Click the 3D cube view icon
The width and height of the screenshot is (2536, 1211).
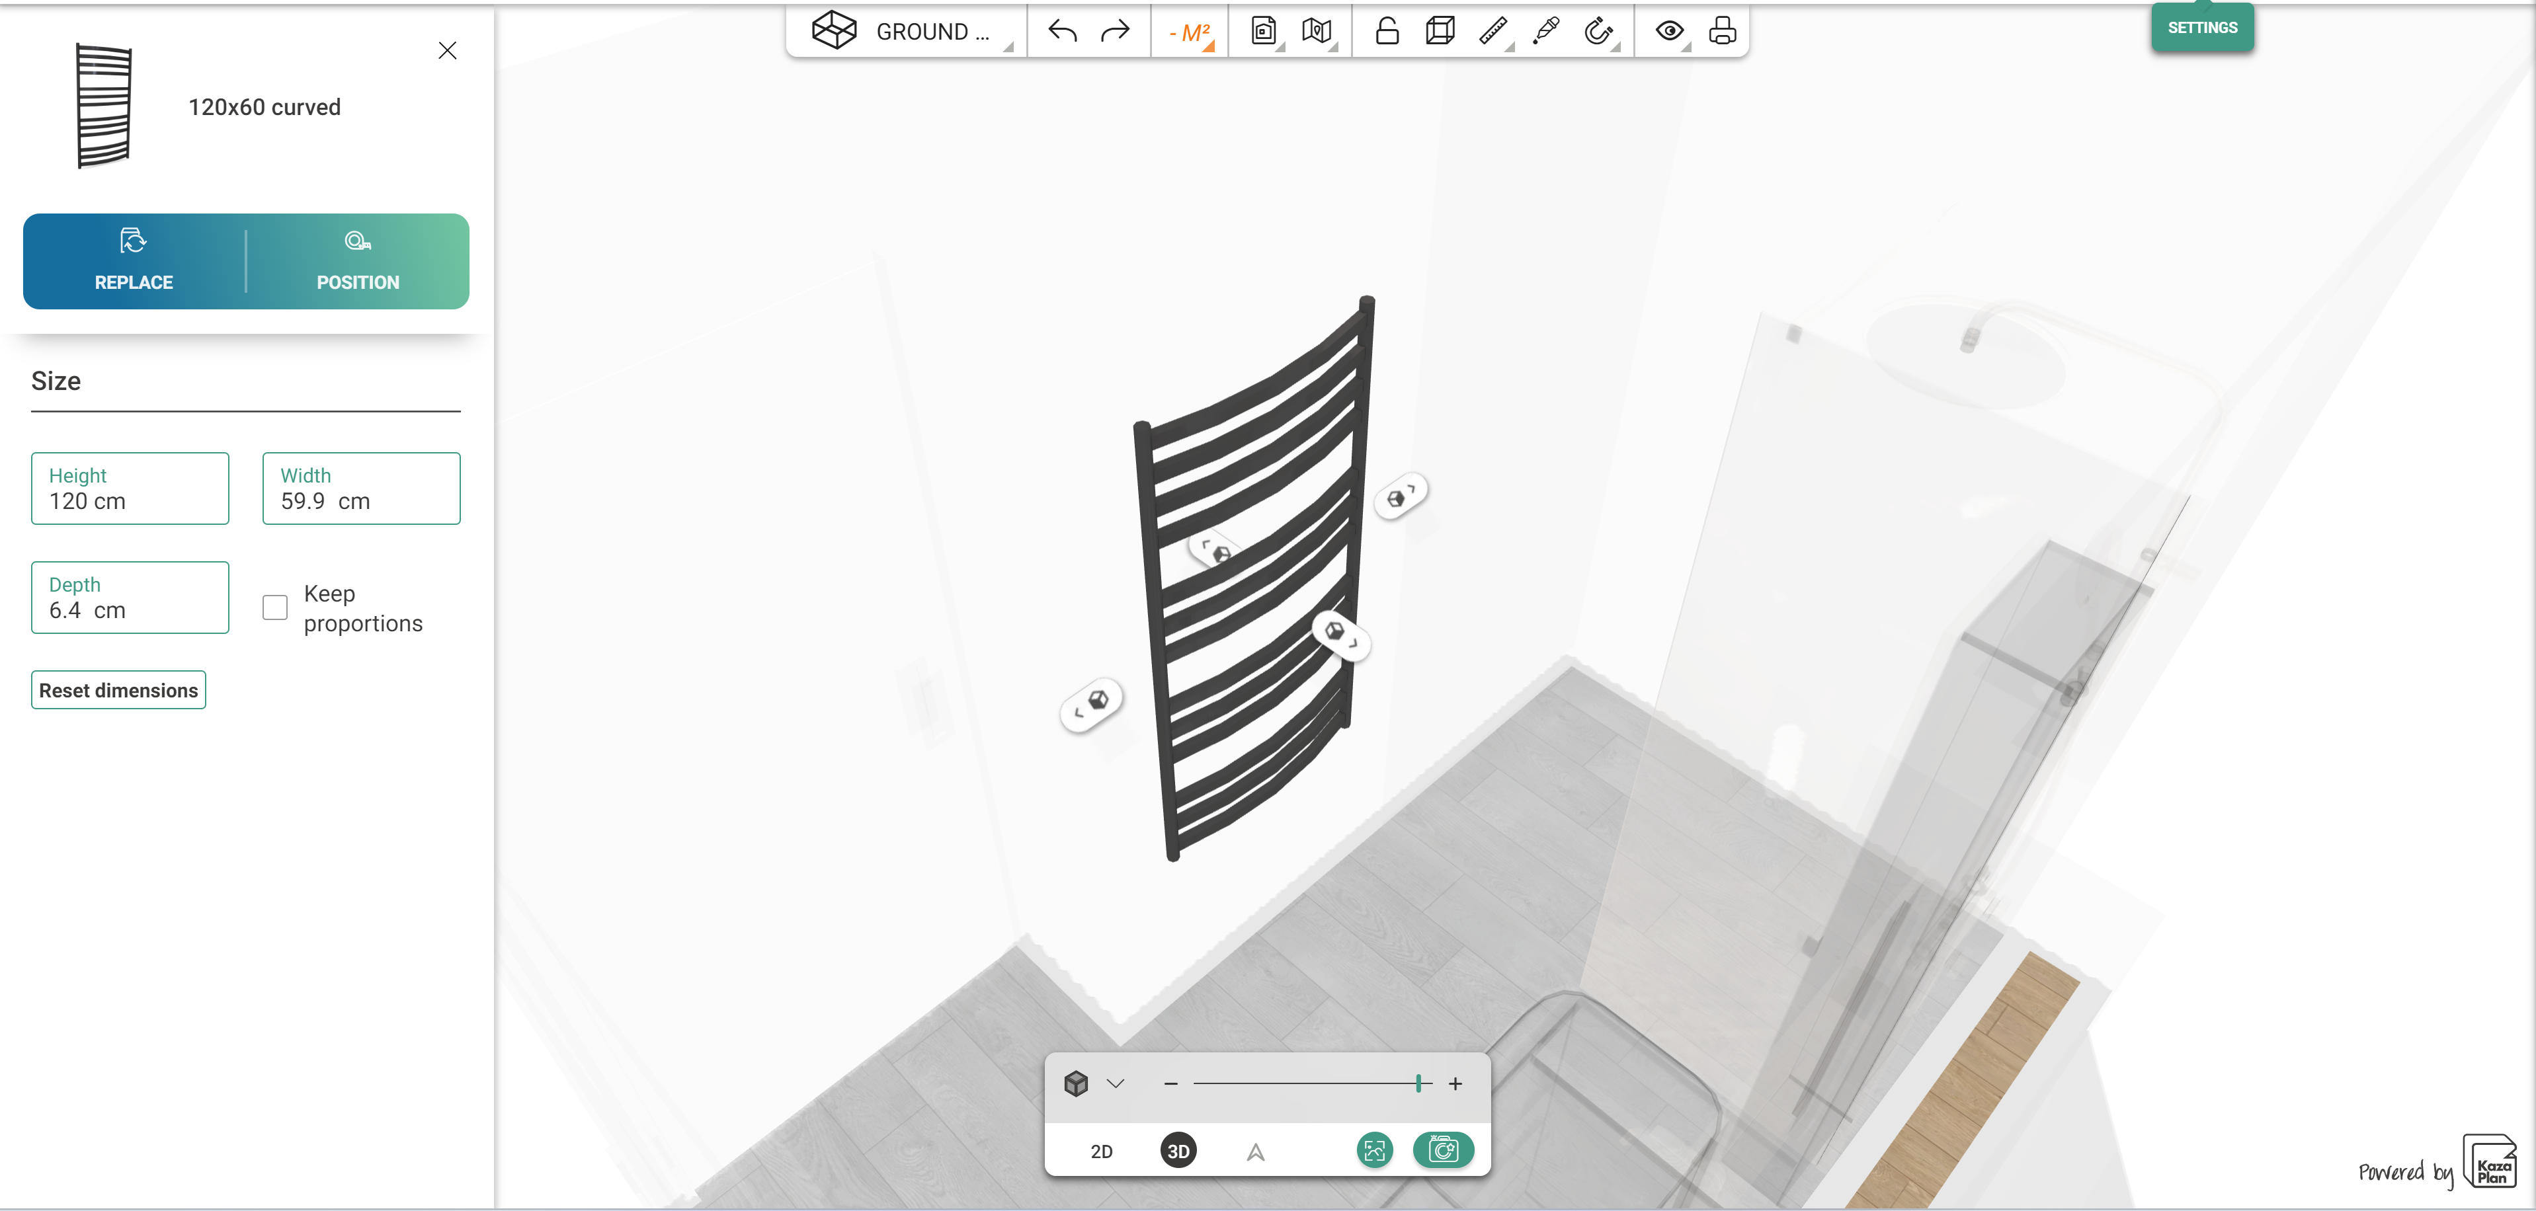(x=1076, y=1084)
